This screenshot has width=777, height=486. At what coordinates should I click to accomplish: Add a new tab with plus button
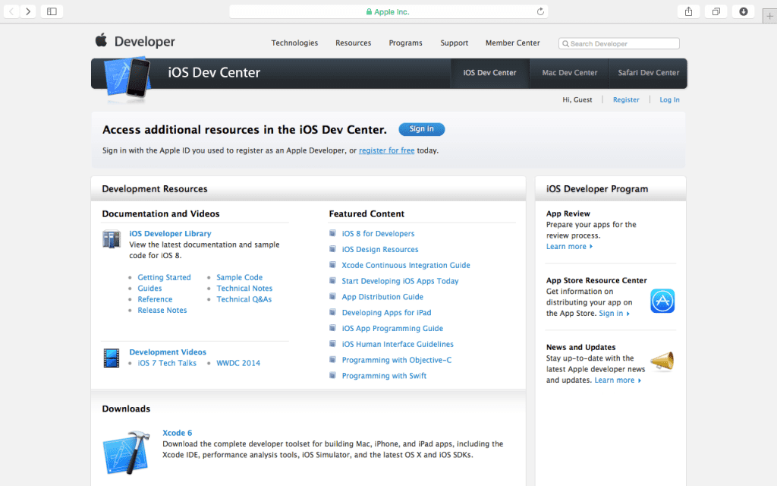(x=769, y=17)
